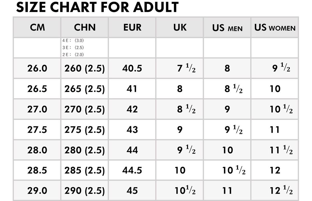The width and height of the screenshot is (312, 201).
Task: Select the 290 (2.5) CHN cell
Action: [84, 191]
